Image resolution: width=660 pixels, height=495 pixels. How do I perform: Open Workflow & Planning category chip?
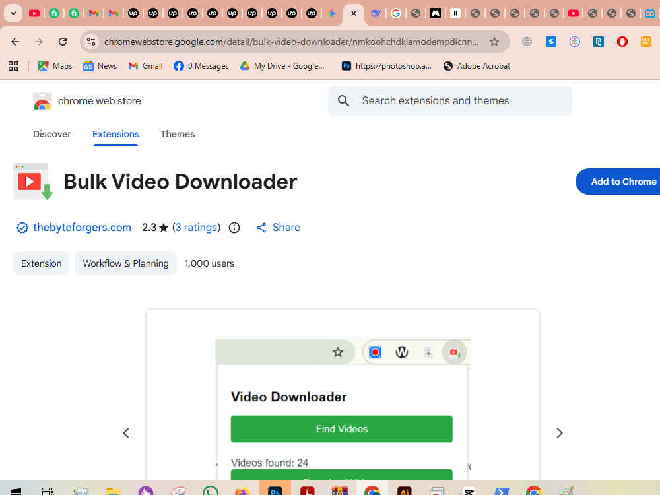[125, 263]
